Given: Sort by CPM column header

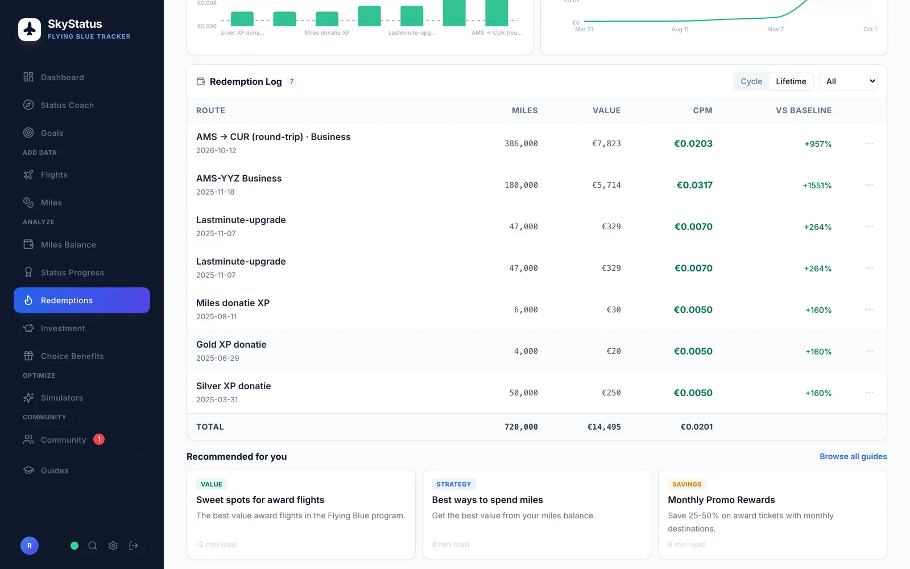Looking at the screenshot, I should point(702,110).
